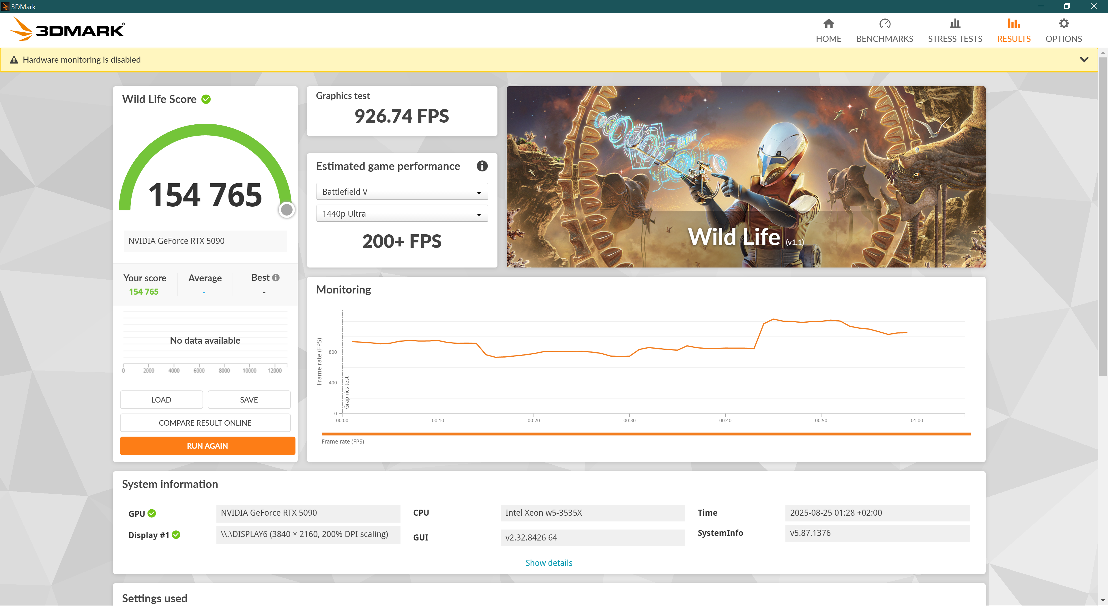
Task: Click the Time value 2025-08-25 01:28
Action: (877, 513)
